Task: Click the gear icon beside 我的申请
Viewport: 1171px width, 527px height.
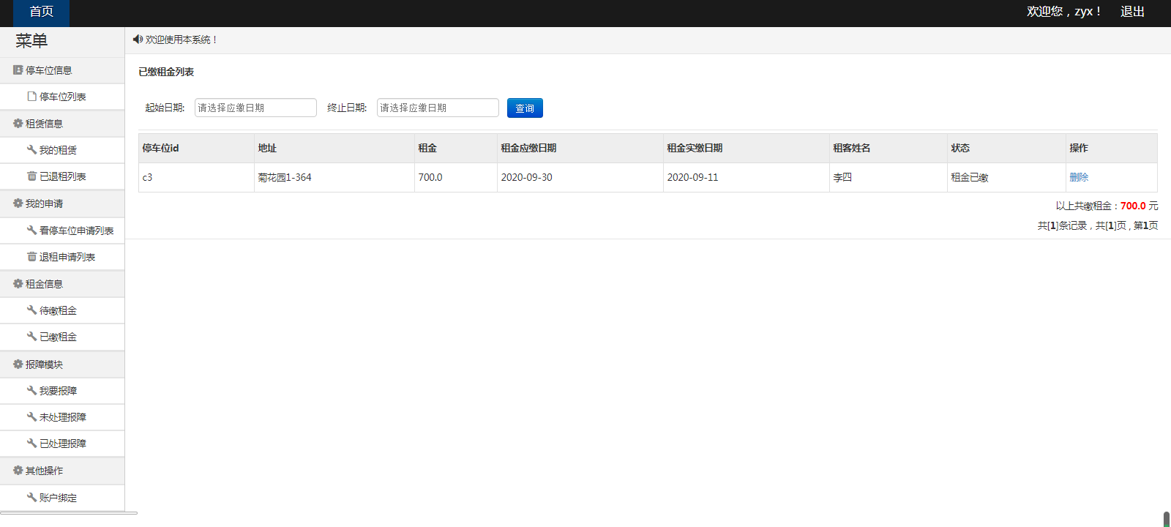Action: pyautogui.click(x=18, y=203)
